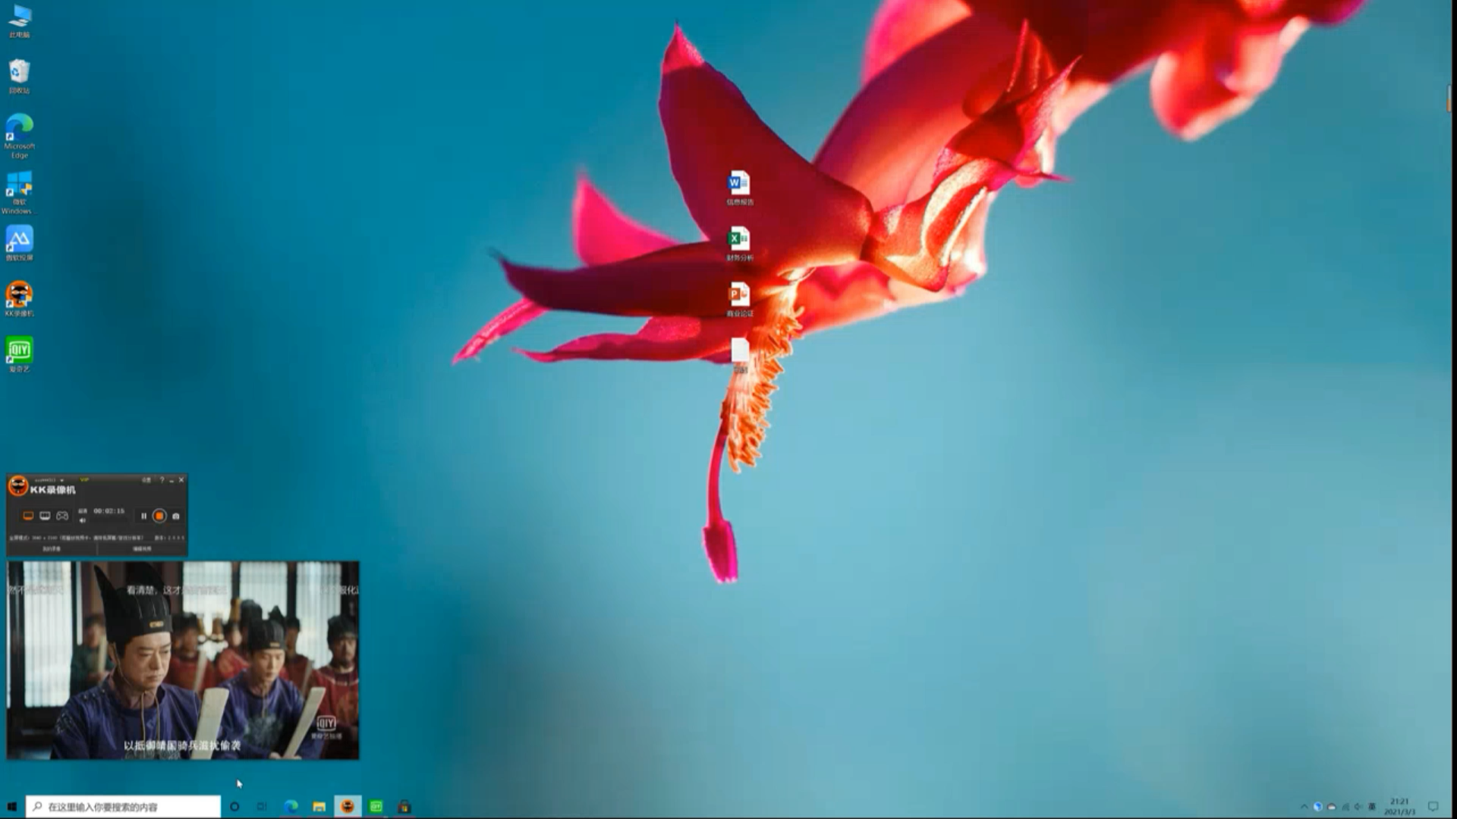This screenshot has width=1457, height=819.
Task: Open the Edit Video tab in KK recorder
Action: (x=142, y=549)
